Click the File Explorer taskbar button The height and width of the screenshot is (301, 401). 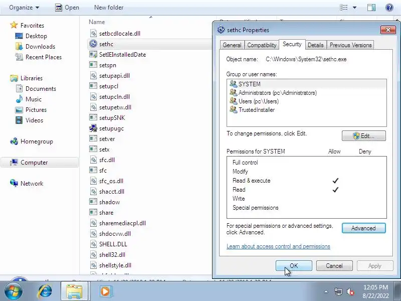point(74,291)
